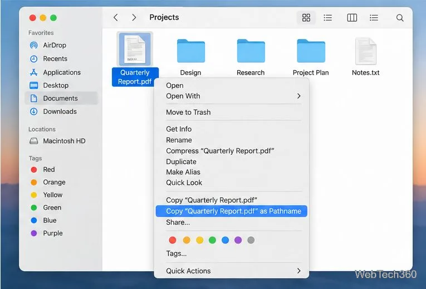The width and height of the screenshot is (426, 289).
Task: Expand the Quick Actions submenu
Action: pos(232,271)
